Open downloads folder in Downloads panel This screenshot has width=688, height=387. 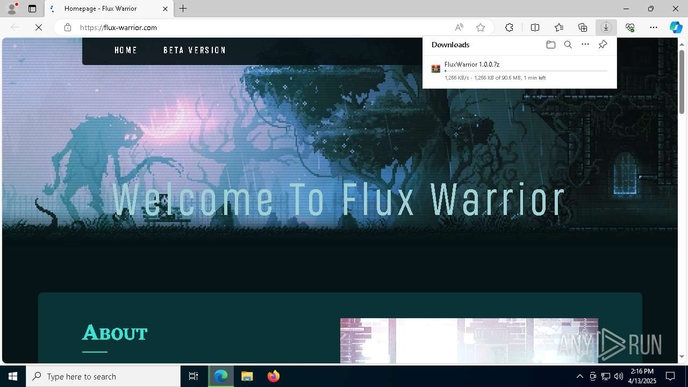coord(551,45)
